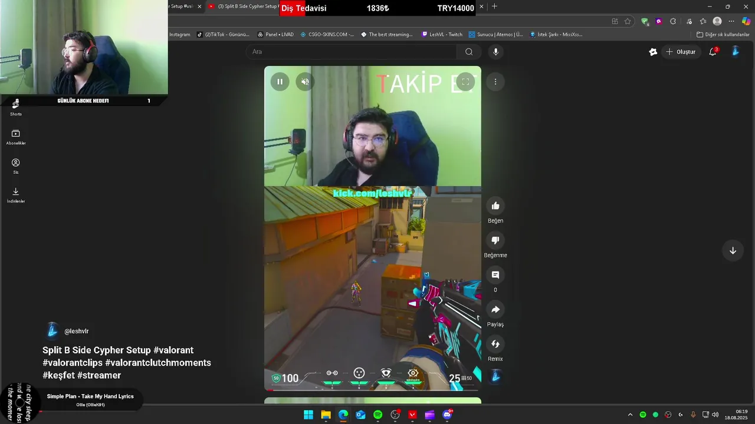Open Discord from the taskbar
The width and height of the screenshot is (755, 424).
tap(447, 415)
